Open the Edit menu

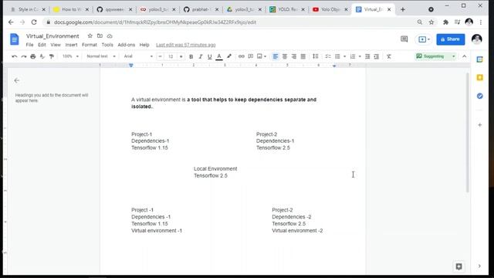pyautogui.click(x=42, y=45)
